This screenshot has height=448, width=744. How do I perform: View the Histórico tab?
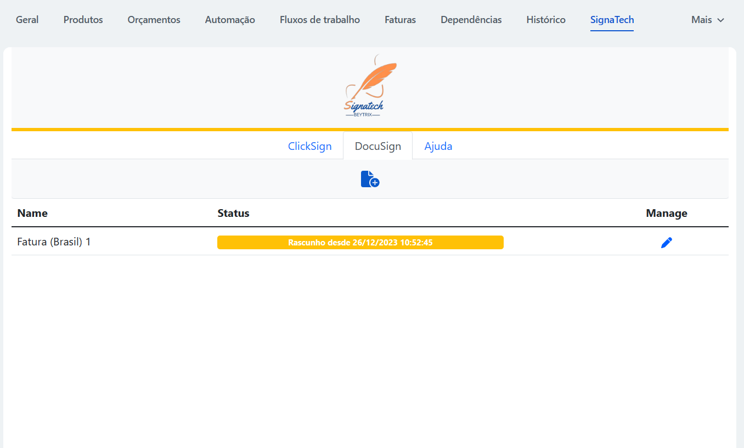(545, 20)
